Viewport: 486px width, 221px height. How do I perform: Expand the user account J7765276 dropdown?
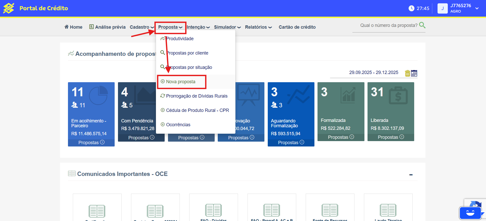point(477,8)
